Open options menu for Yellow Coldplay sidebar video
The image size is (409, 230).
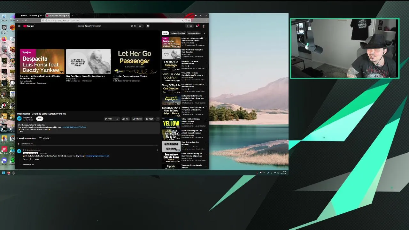206,119
